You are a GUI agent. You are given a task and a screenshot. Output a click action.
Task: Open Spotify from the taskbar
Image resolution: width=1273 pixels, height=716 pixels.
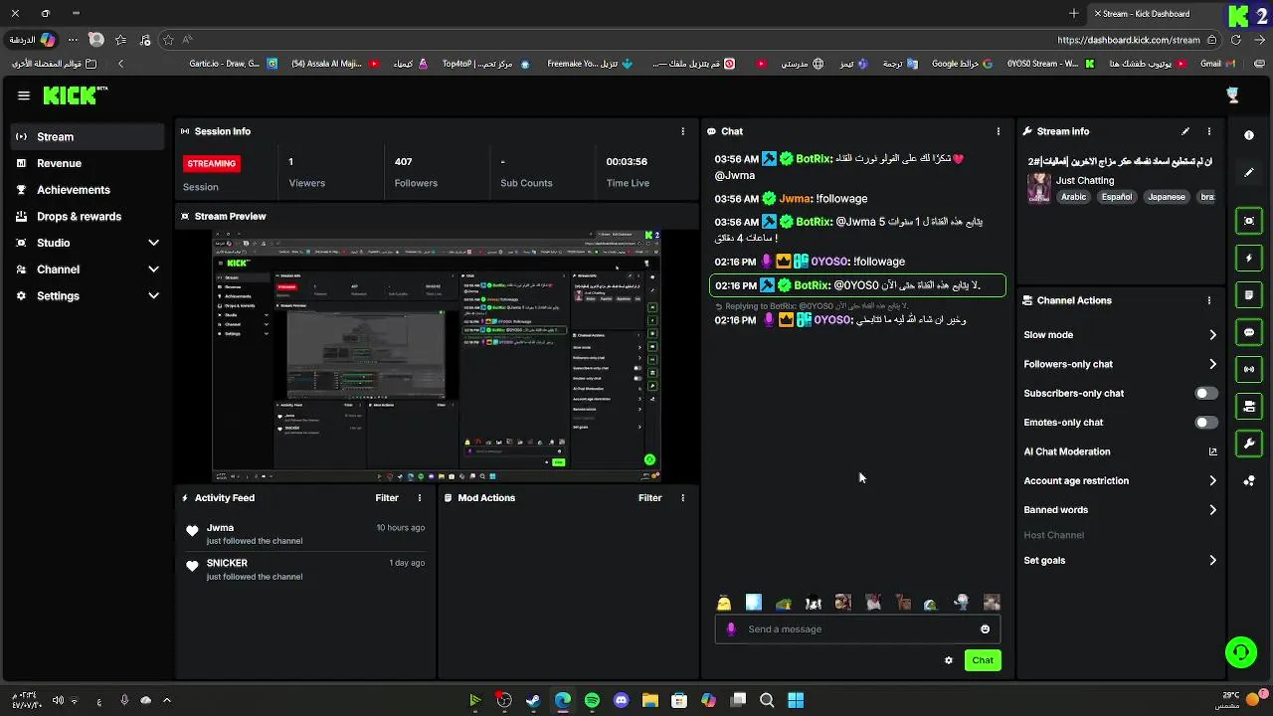[592, 700]
